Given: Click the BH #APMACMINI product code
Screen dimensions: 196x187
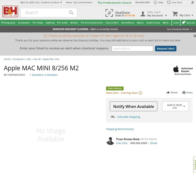Looking at the screenshot, I should pos(14,75).
